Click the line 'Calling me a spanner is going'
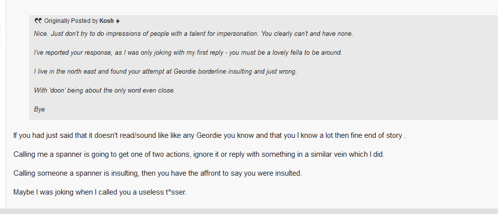Viewport: 498px width, 214px height. [199, 155]
